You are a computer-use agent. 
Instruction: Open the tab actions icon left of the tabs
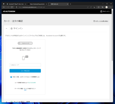(4, 4)
